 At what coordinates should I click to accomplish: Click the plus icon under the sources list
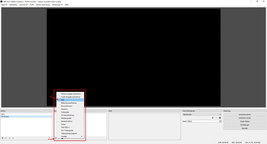click(x=56, y=138)
